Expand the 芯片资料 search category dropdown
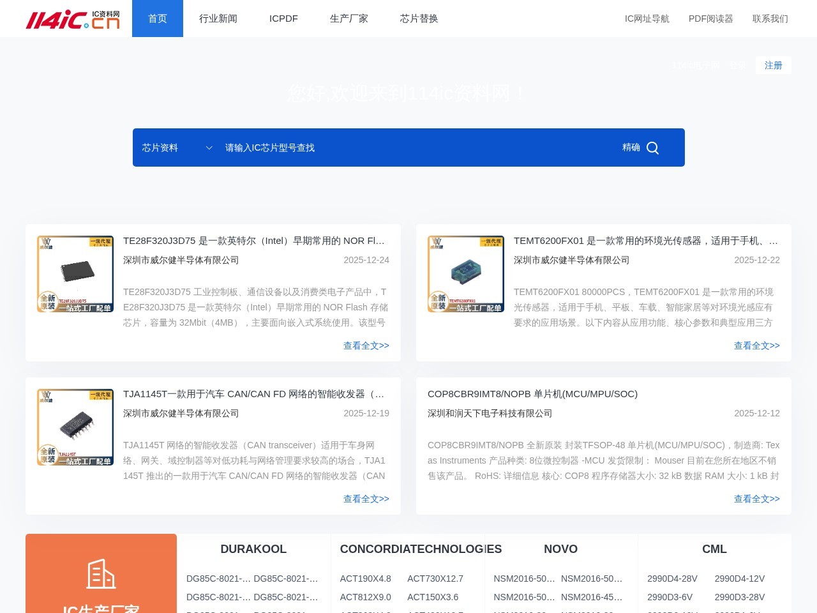The width and height of the screenshot is (817, 613). point(177,148)
